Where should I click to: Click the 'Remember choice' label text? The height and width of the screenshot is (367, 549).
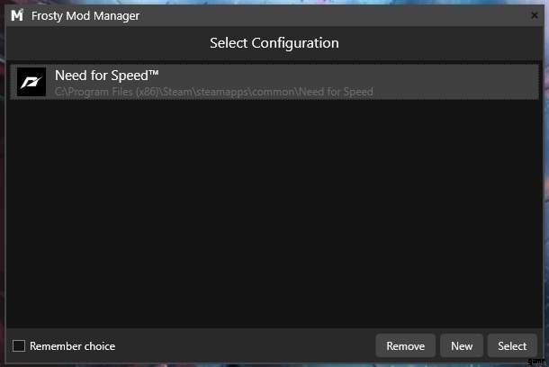click(72, 346)
